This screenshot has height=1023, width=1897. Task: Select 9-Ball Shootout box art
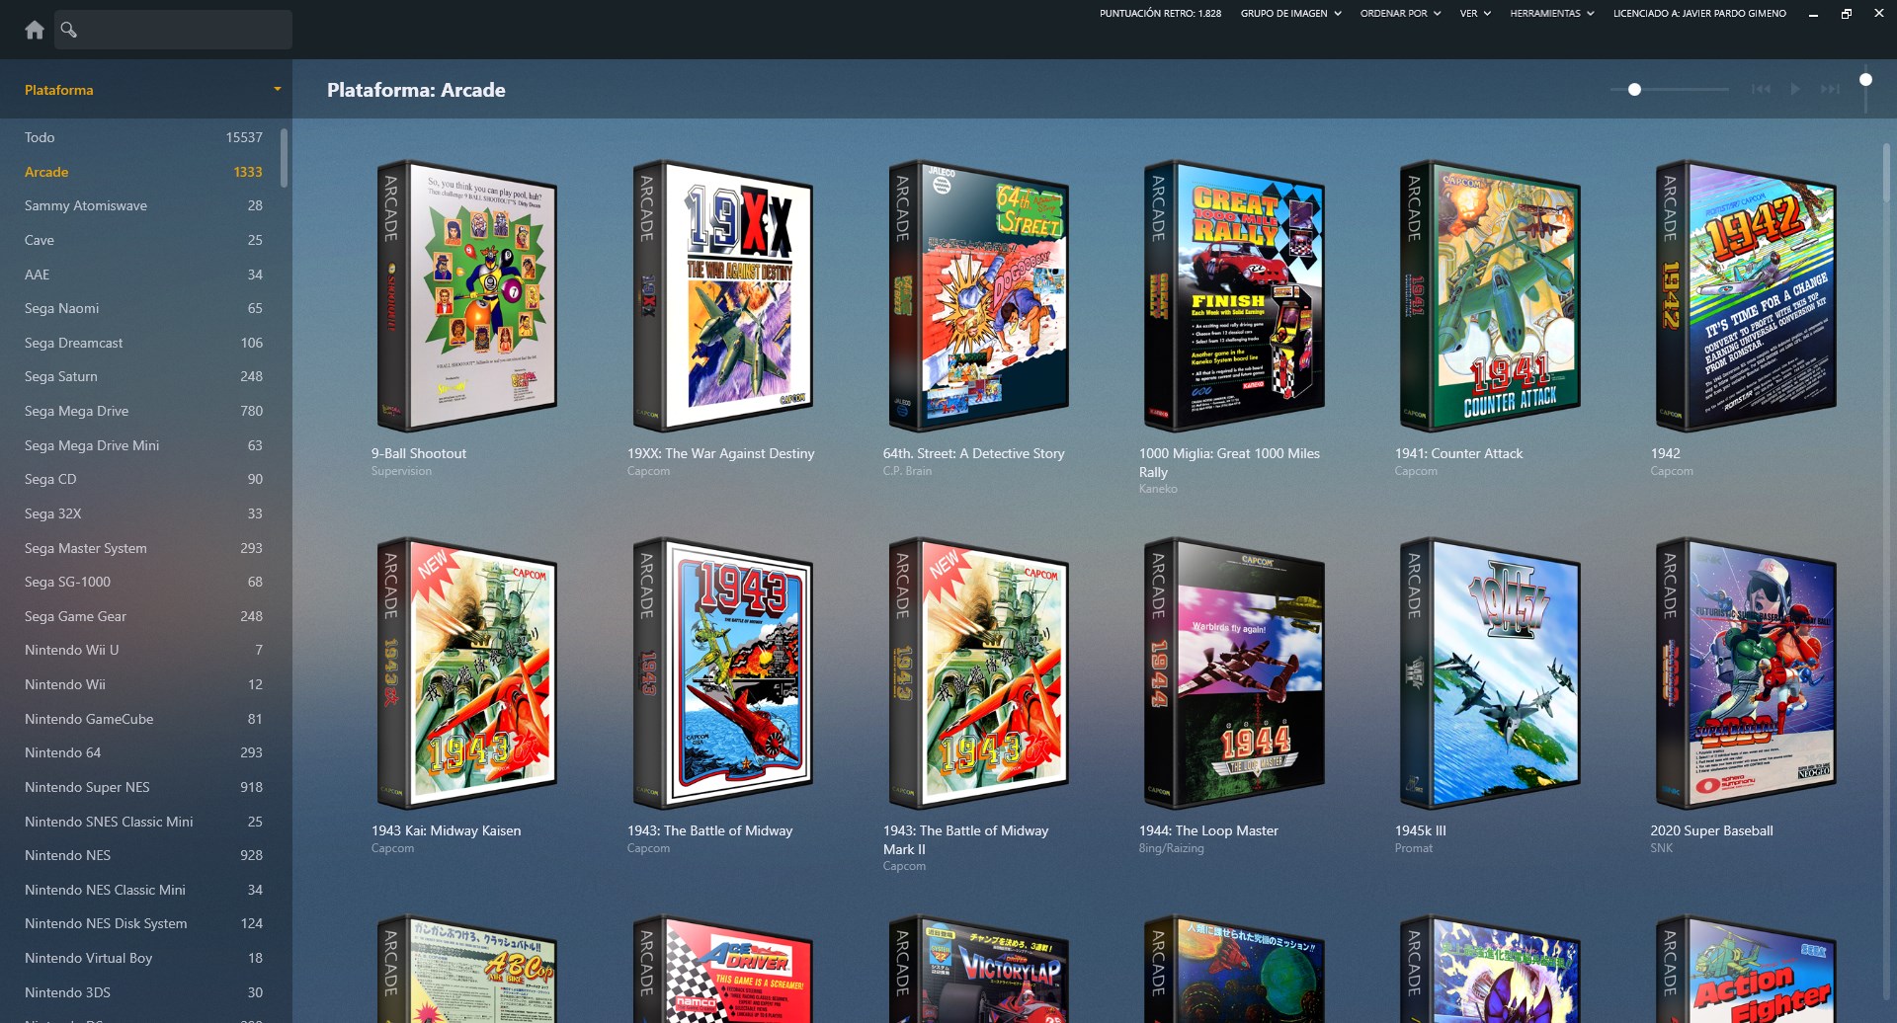pyautogui.click(x=467, y=296)
